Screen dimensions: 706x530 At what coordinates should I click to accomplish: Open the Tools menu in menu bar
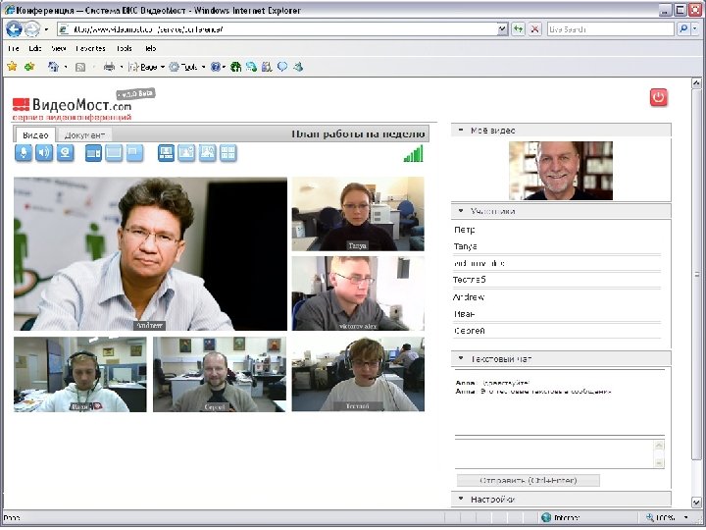pos(124,48)
